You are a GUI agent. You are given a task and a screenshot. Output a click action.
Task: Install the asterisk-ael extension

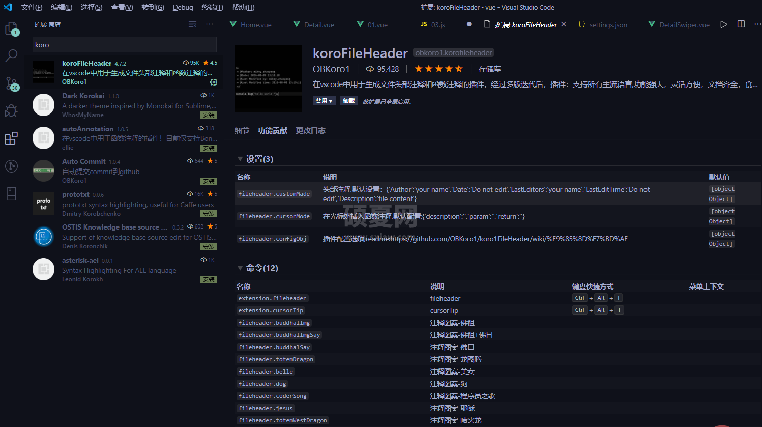pyautogui.click(x=209, y=279)
